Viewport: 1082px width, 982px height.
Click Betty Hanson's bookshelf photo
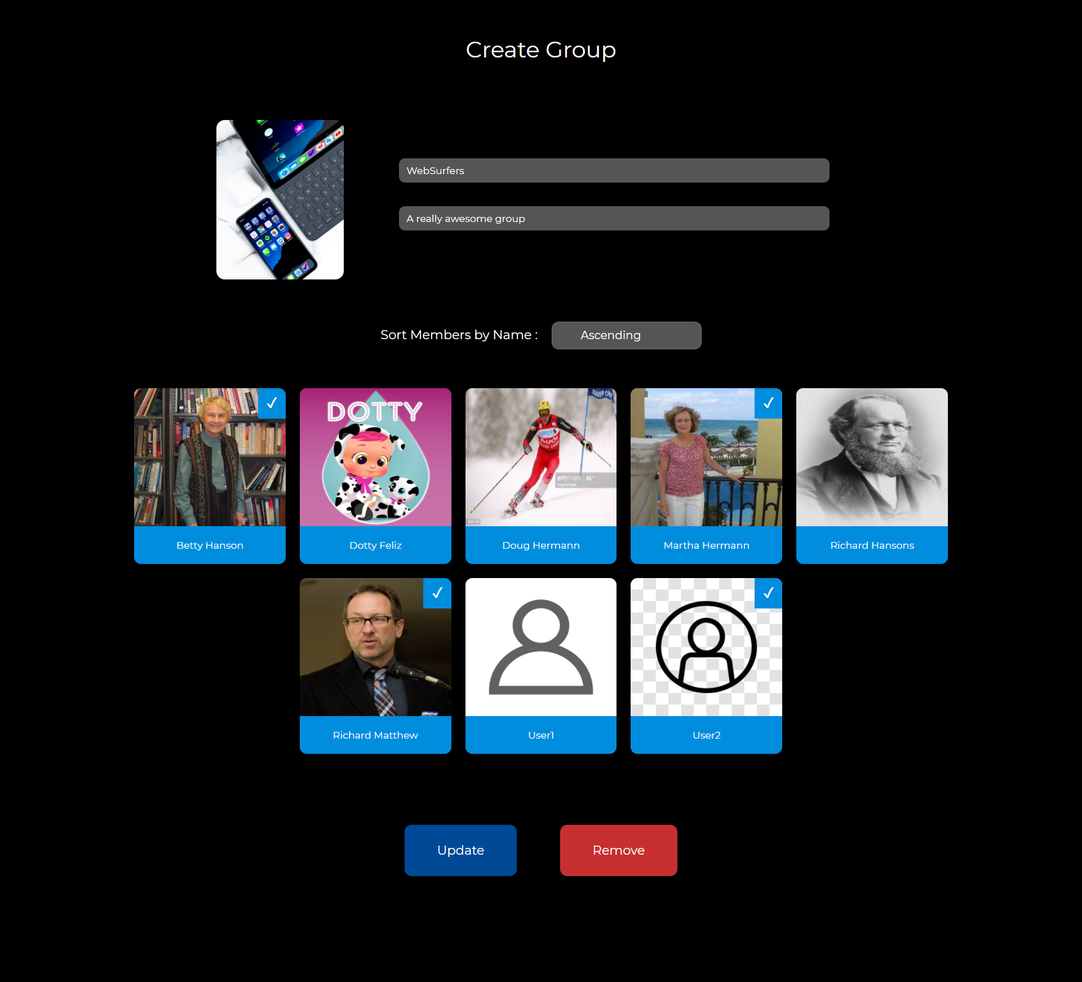(x=210, y=457)
